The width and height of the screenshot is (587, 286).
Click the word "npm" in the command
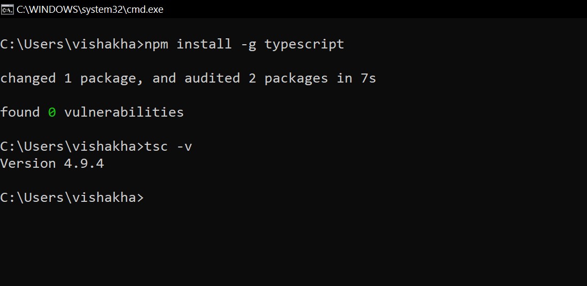(x=156, y=44)
